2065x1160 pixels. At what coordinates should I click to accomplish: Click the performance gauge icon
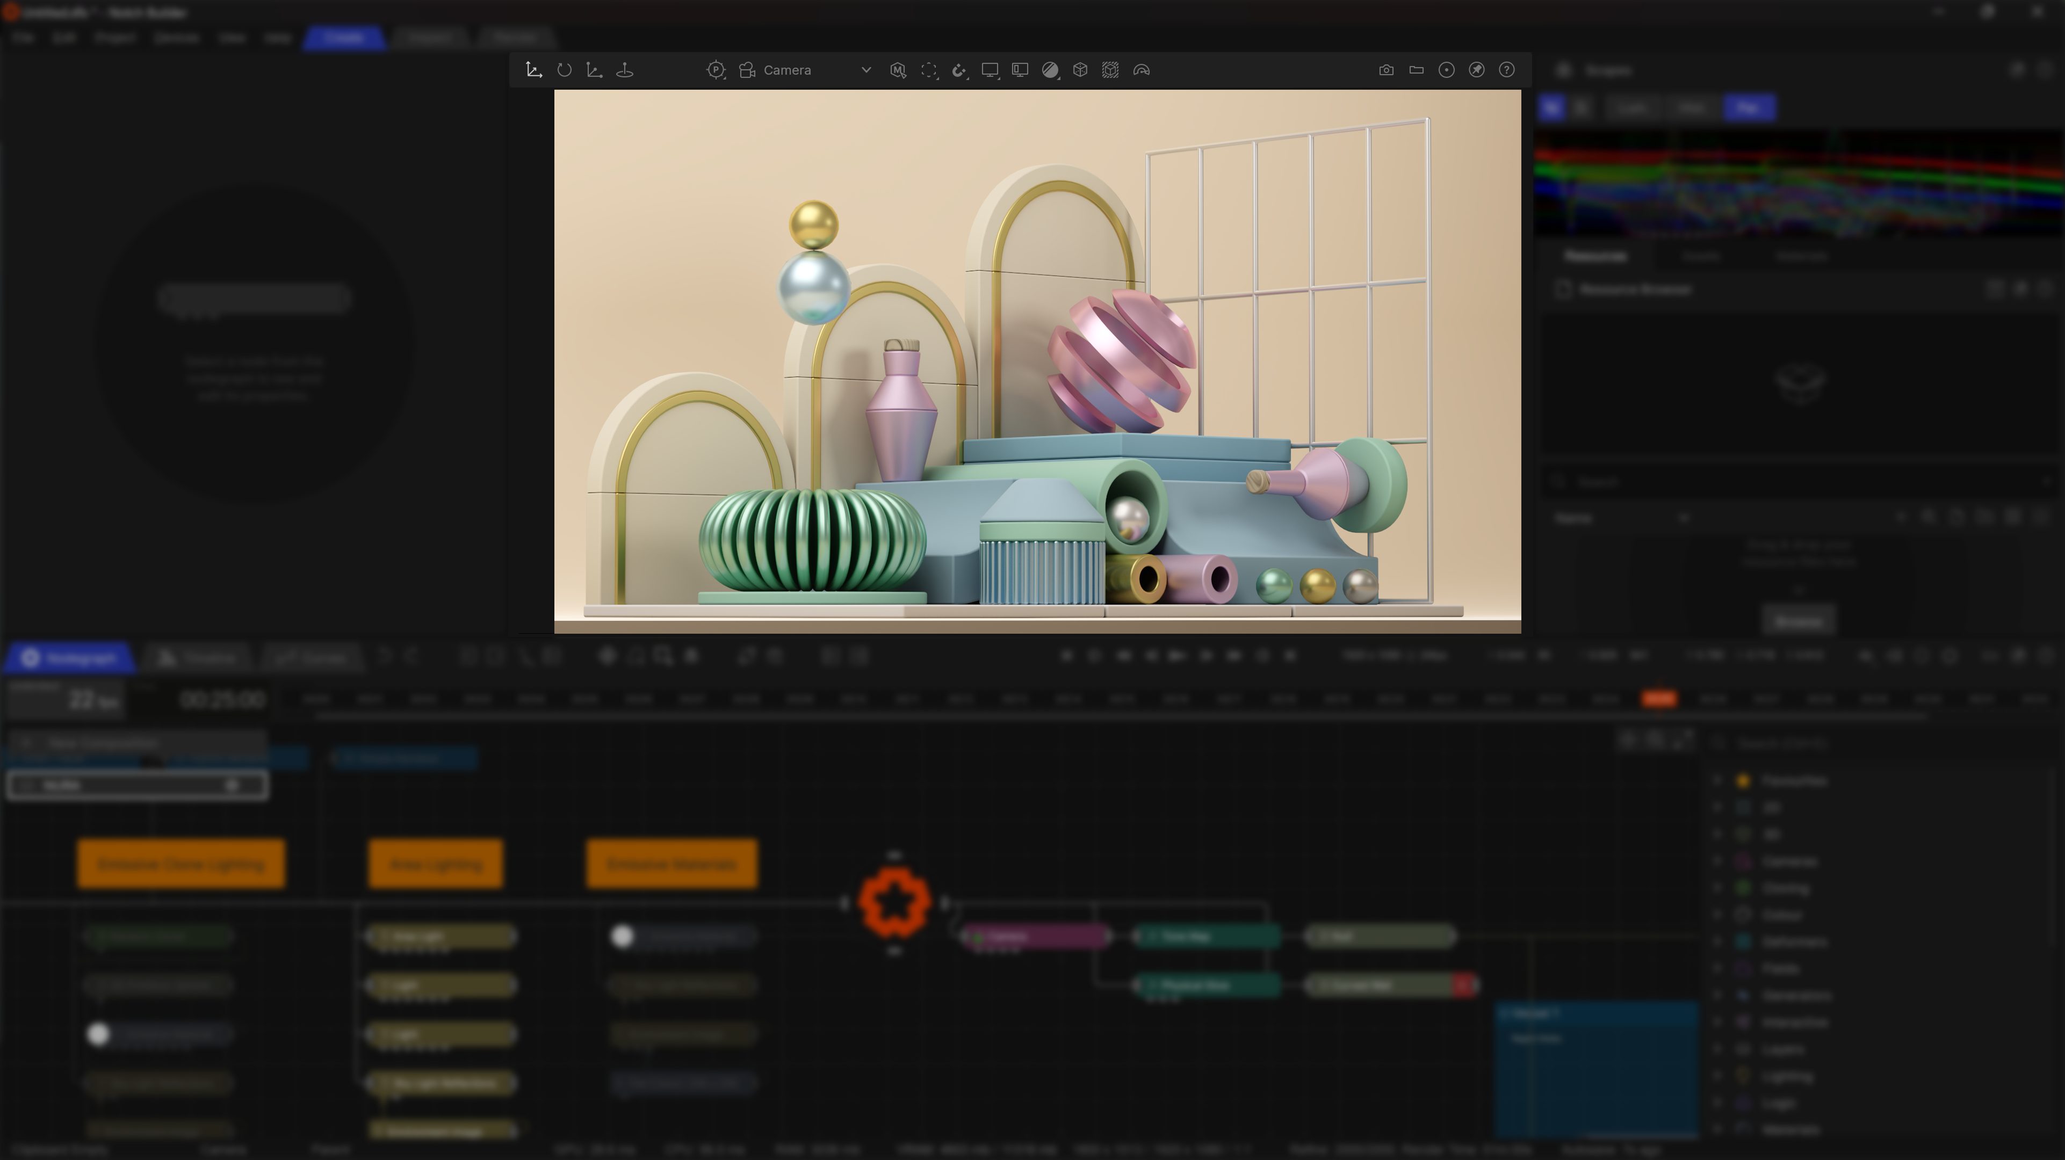[x=1142, y=70]
